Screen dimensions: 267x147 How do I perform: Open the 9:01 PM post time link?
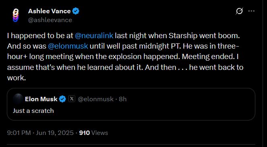19,133
